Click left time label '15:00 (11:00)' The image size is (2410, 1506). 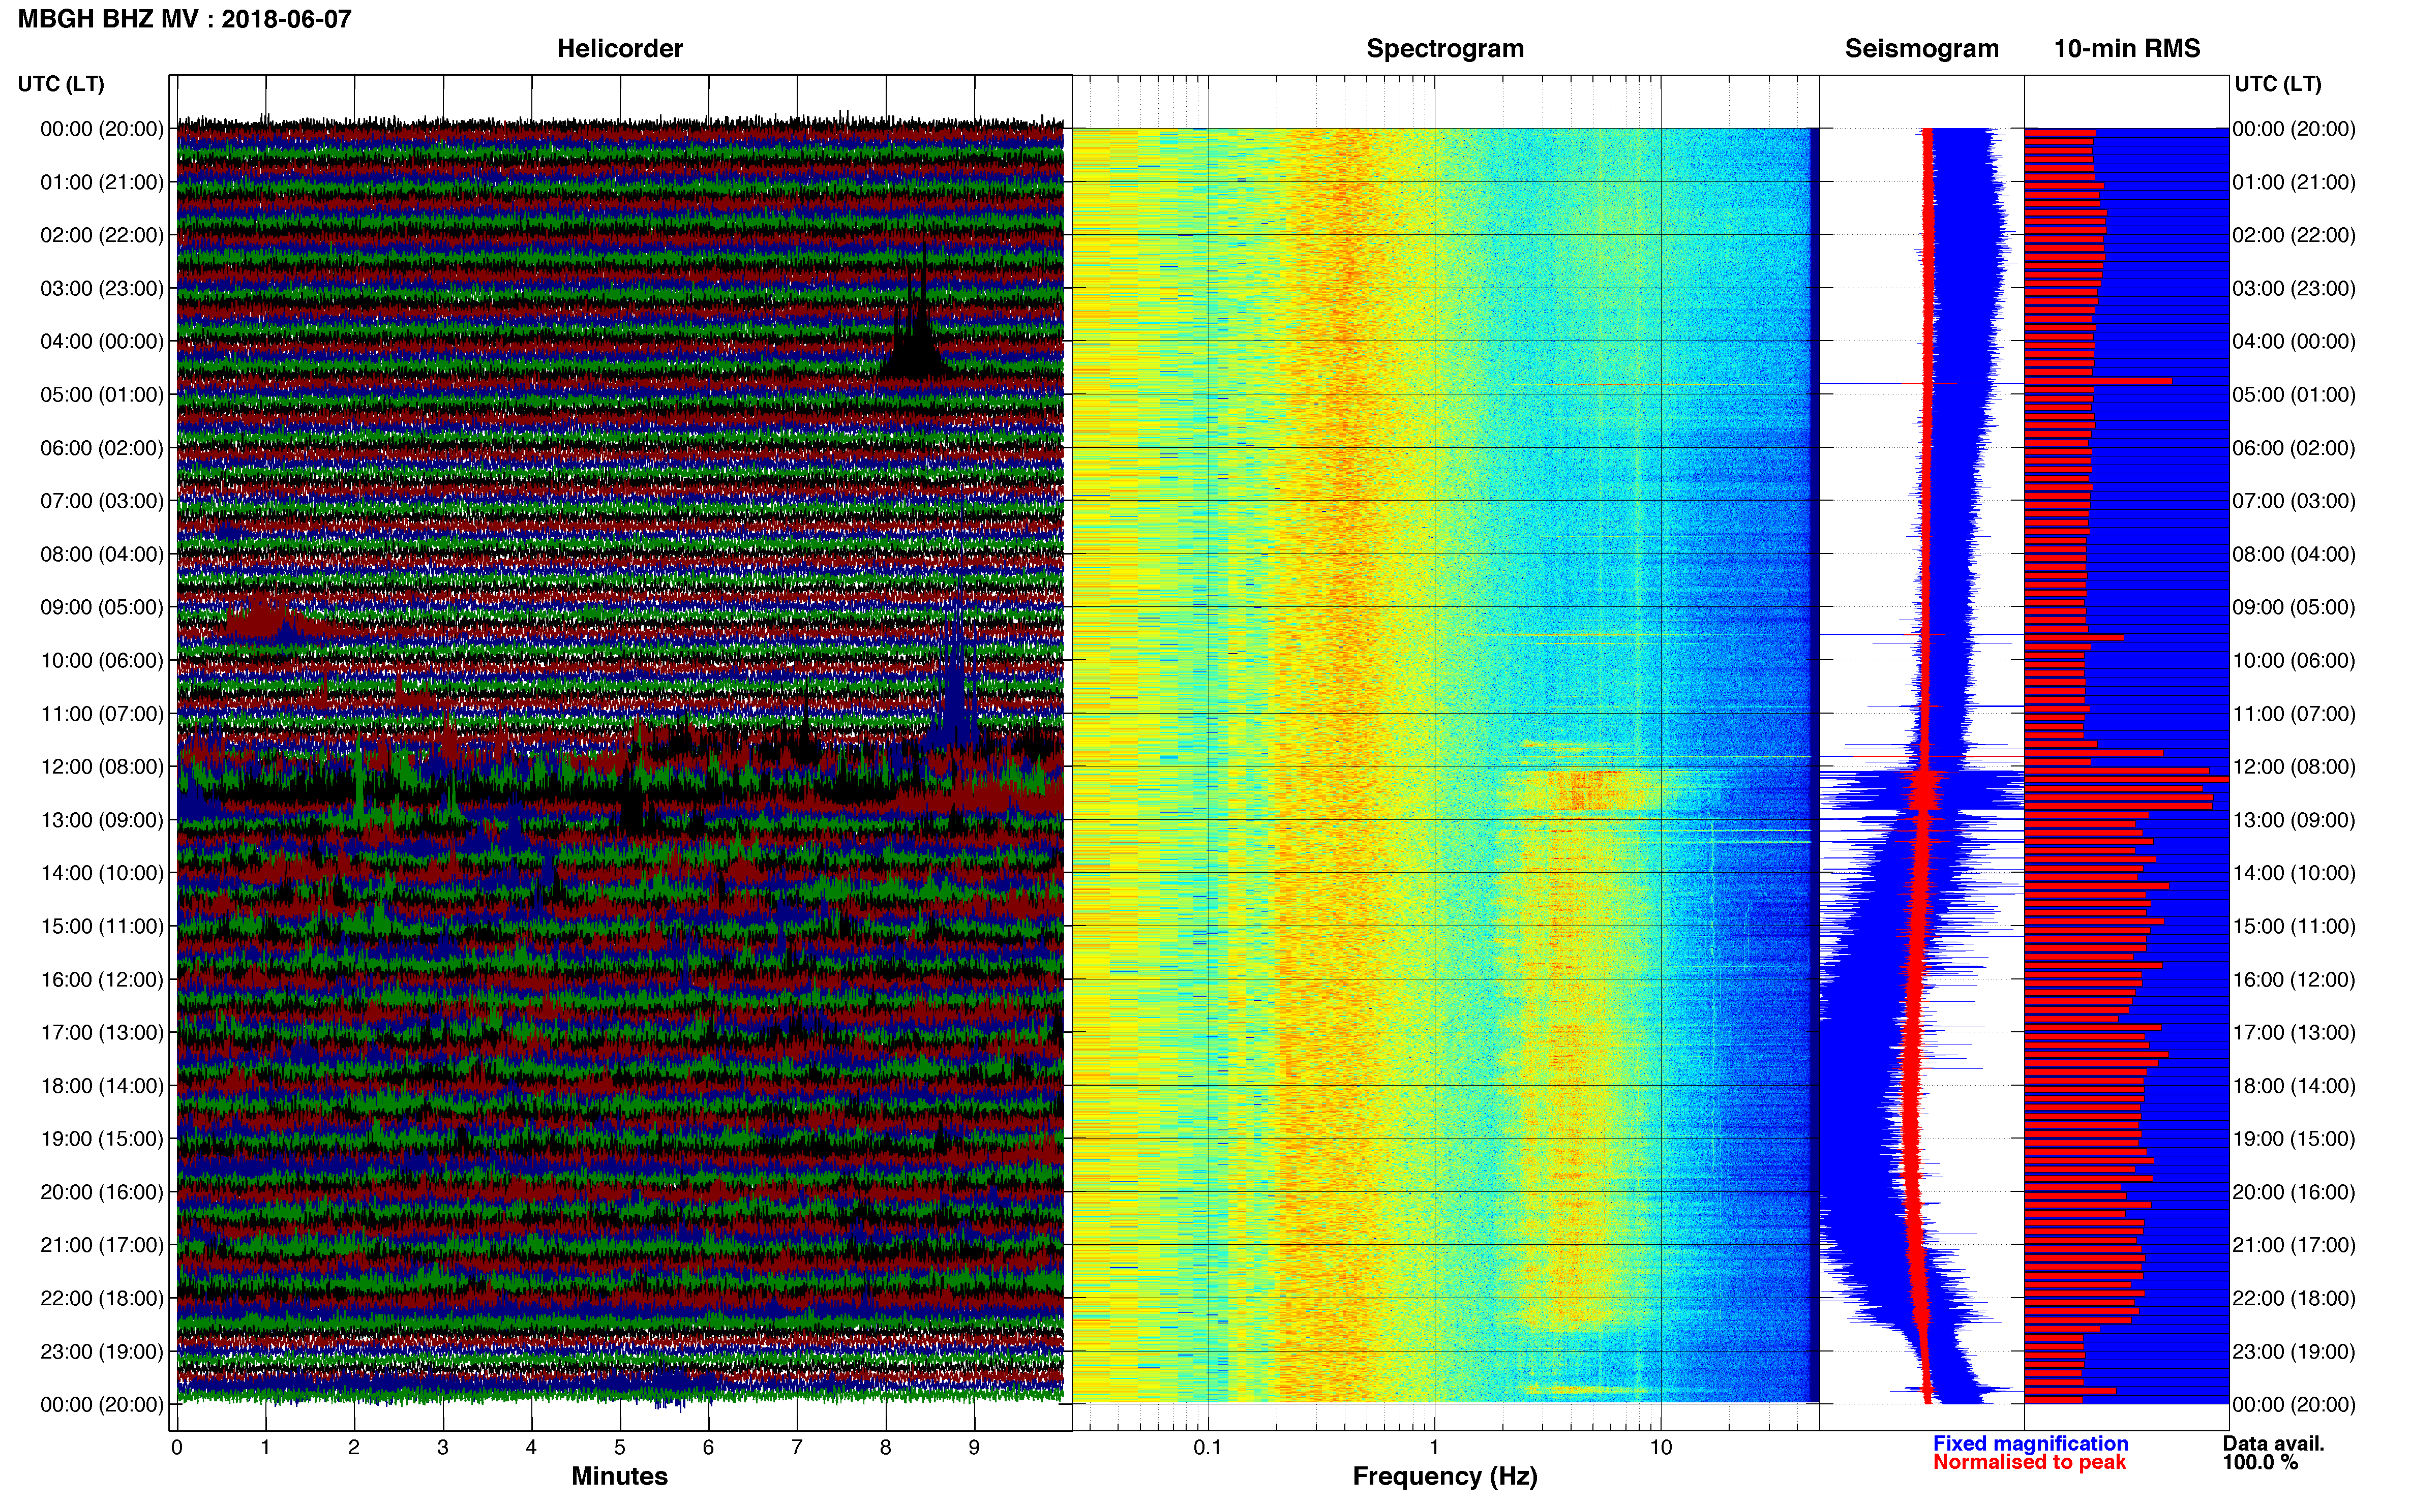102,926
